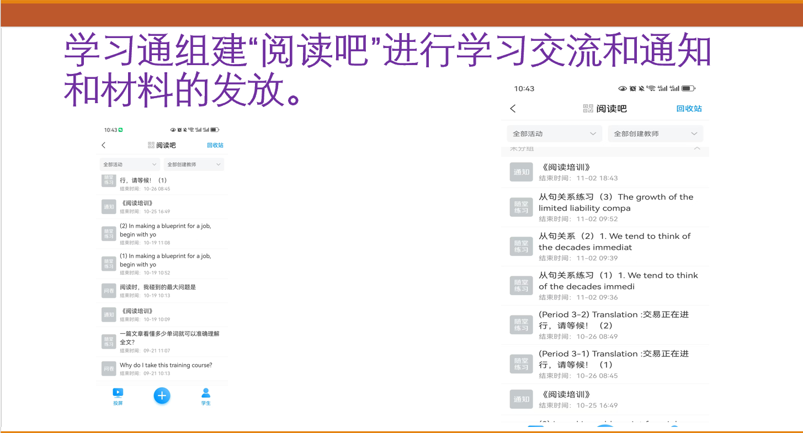Open the 全部活动 dropdown in the right phone
Image resolution: width=803 pixels, height=433 pixels.
pyautogui.click(x=554, y=134)
